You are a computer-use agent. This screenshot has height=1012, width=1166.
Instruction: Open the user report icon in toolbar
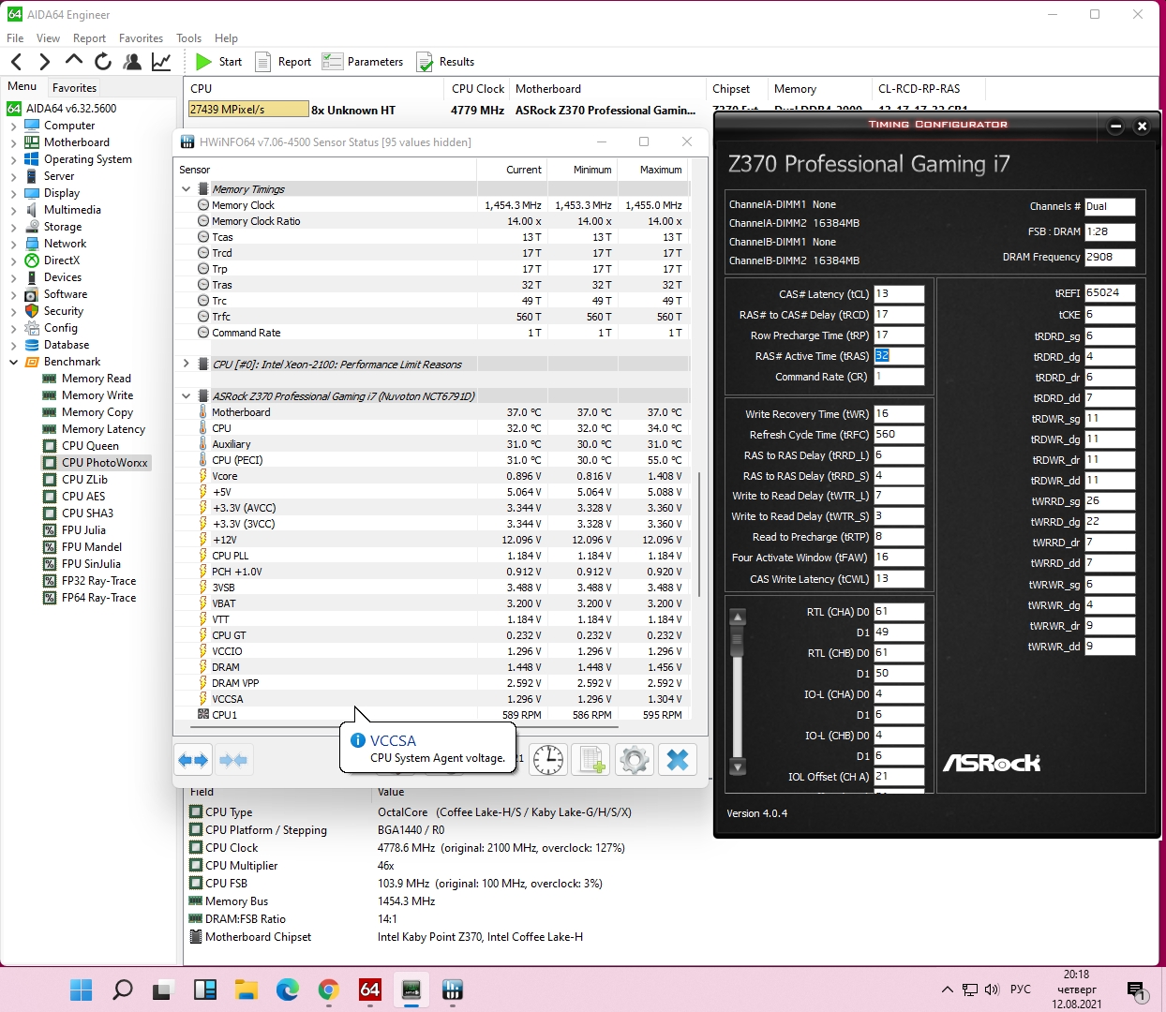pos(132,62)
